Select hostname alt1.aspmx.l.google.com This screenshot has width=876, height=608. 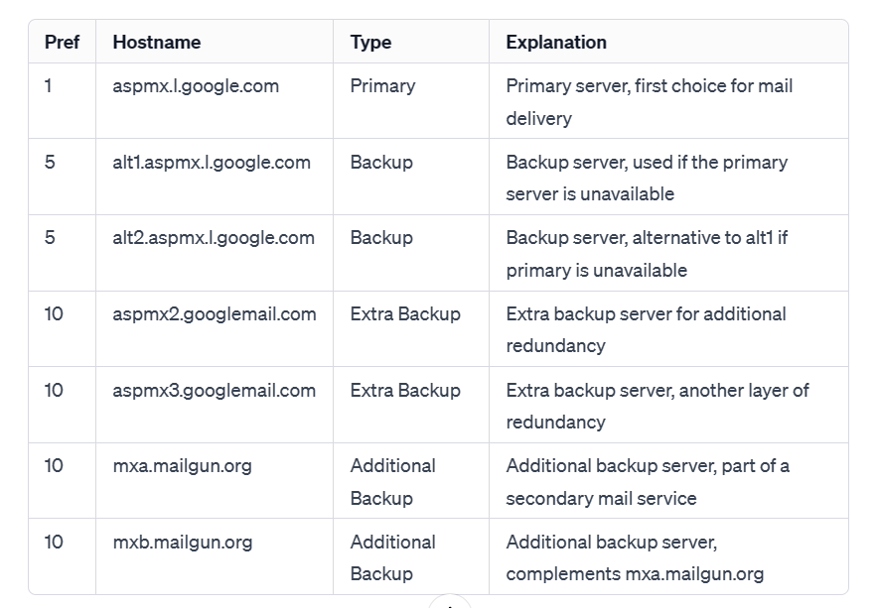(x=212, y=163)
